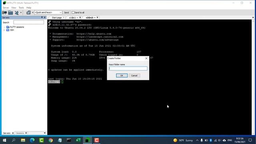
Task: Click the Bluetooth tray icon
Action: (211, 140)
